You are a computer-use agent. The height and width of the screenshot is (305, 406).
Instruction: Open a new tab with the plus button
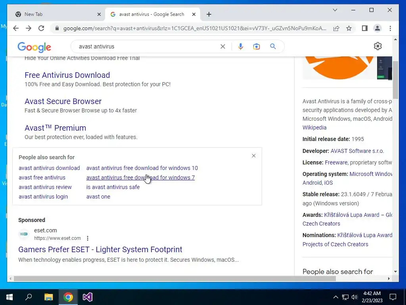point(209,14)
